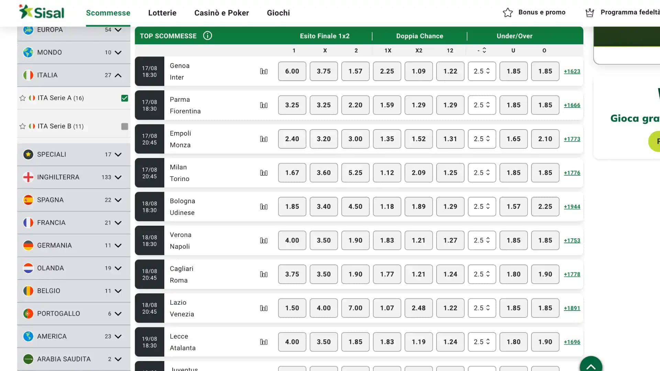Click the Italy flag beside ITALIA

coord(28,75)
